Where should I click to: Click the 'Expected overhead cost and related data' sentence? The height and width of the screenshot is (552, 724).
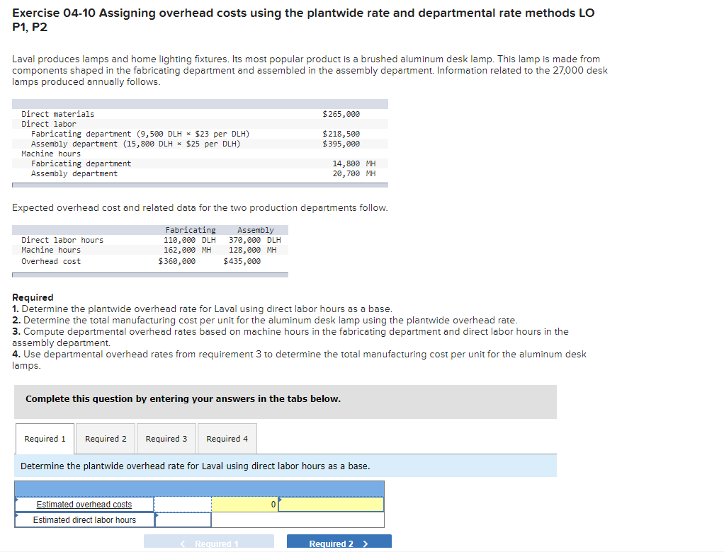pos(200,208)
